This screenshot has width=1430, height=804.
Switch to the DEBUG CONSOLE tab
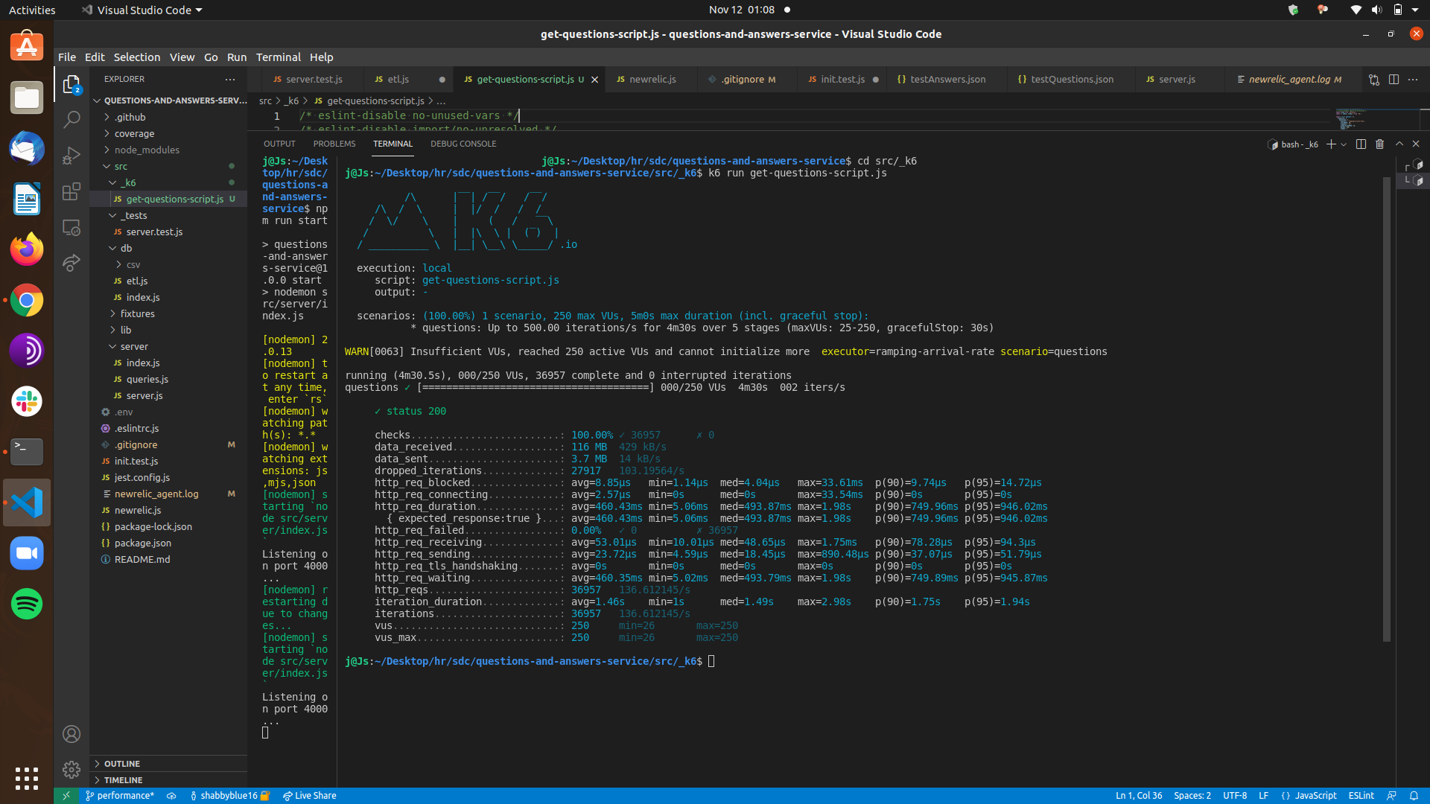point(463,144)
